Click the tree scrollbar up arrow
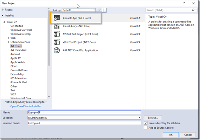Image resolution: width=200 pixels, height=140 pixels. 49,9
